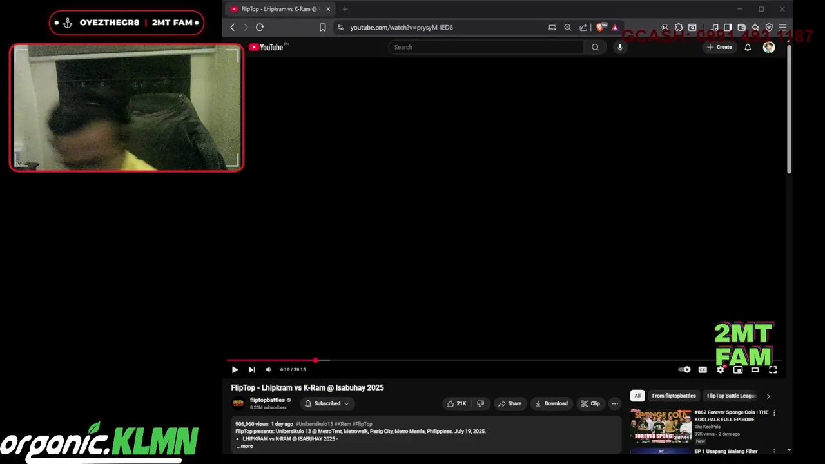Open the fliptopbattles channel name
The image size is (825, 464).
click(267, 400)
